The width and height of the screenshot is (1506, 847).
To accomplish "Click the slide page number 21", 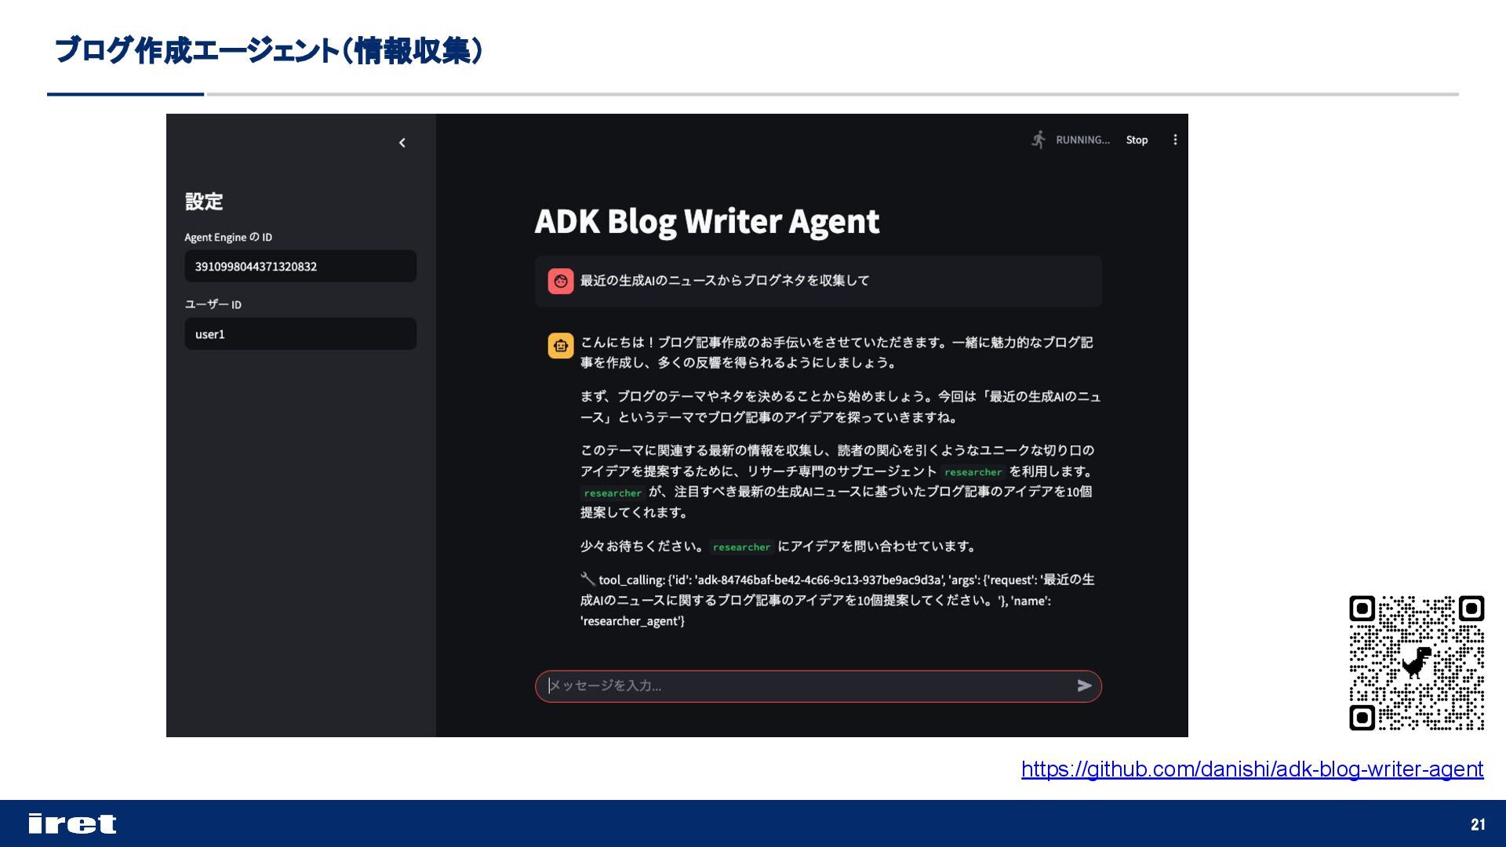I will (1478, 824).
